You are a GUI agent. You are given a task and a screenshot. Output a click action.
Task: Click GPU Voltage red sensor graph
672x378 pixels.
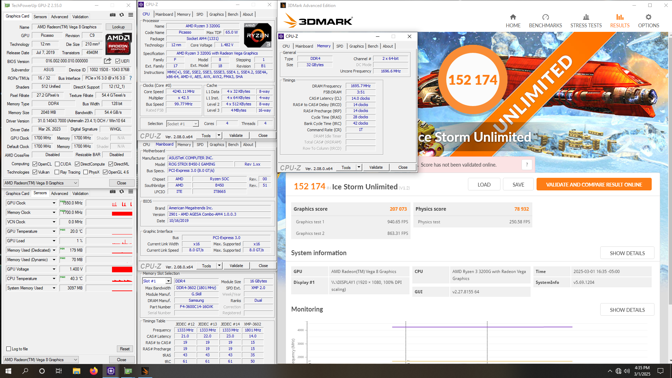pyautogui.click(x=122, y=269)
